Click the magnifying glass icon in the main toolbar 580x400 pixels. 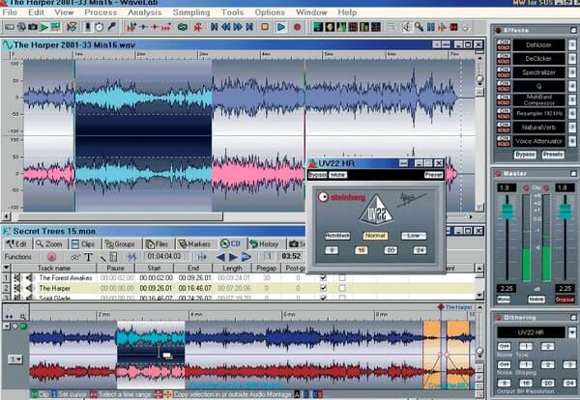tap(419, 27)
